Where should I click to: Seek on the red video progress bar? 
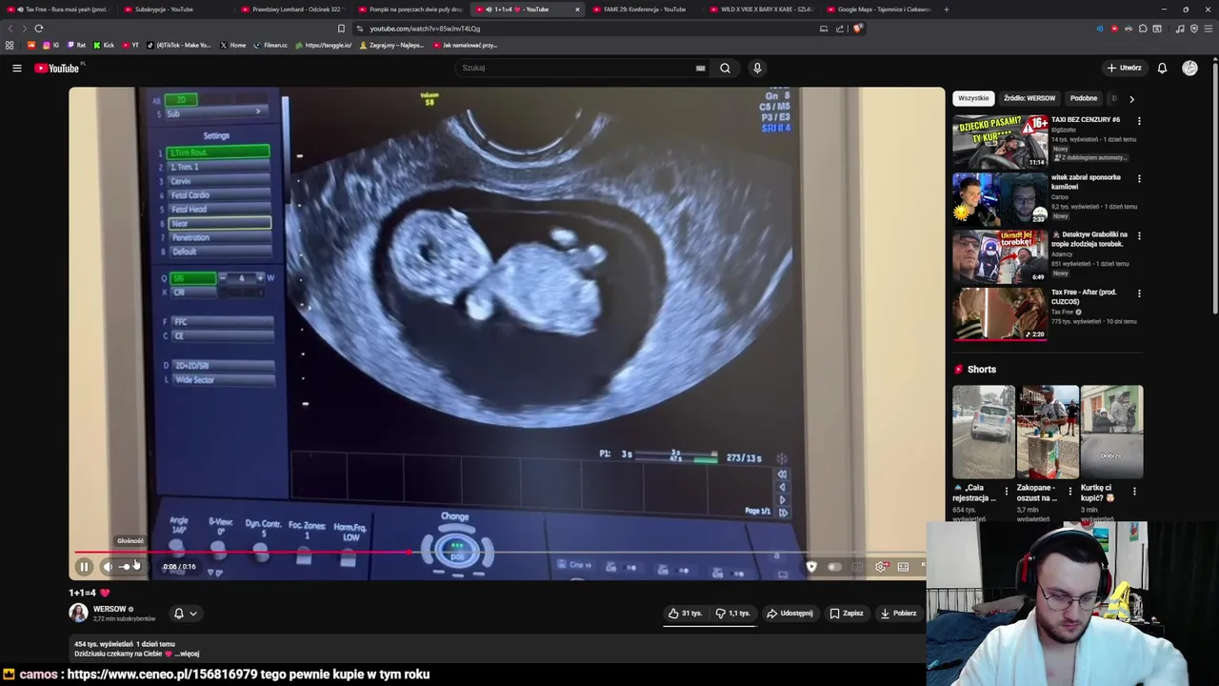coord(500,552)
